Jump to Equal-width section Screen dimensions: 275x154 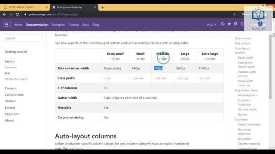(x=245, y=57)
